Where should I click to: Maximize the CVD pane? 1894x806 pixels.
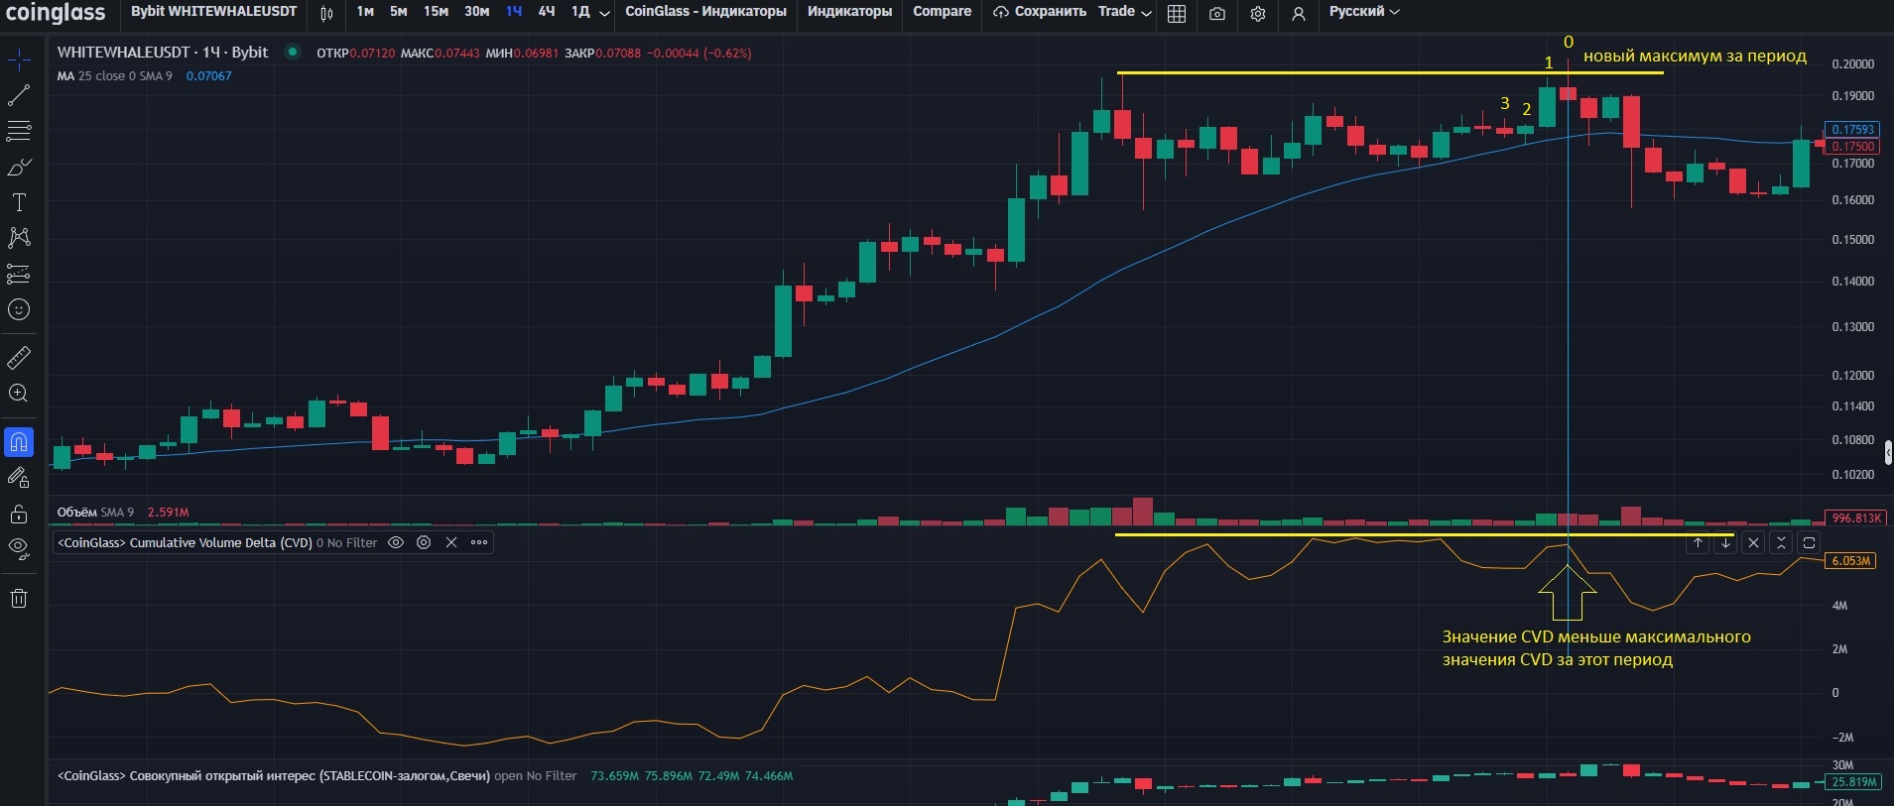pos(1809,543)
